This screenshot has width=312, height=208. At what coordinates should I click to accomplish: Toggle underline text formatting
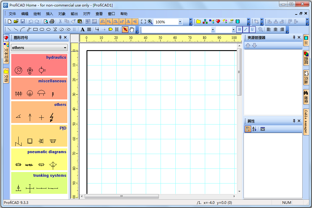(252, 30)
